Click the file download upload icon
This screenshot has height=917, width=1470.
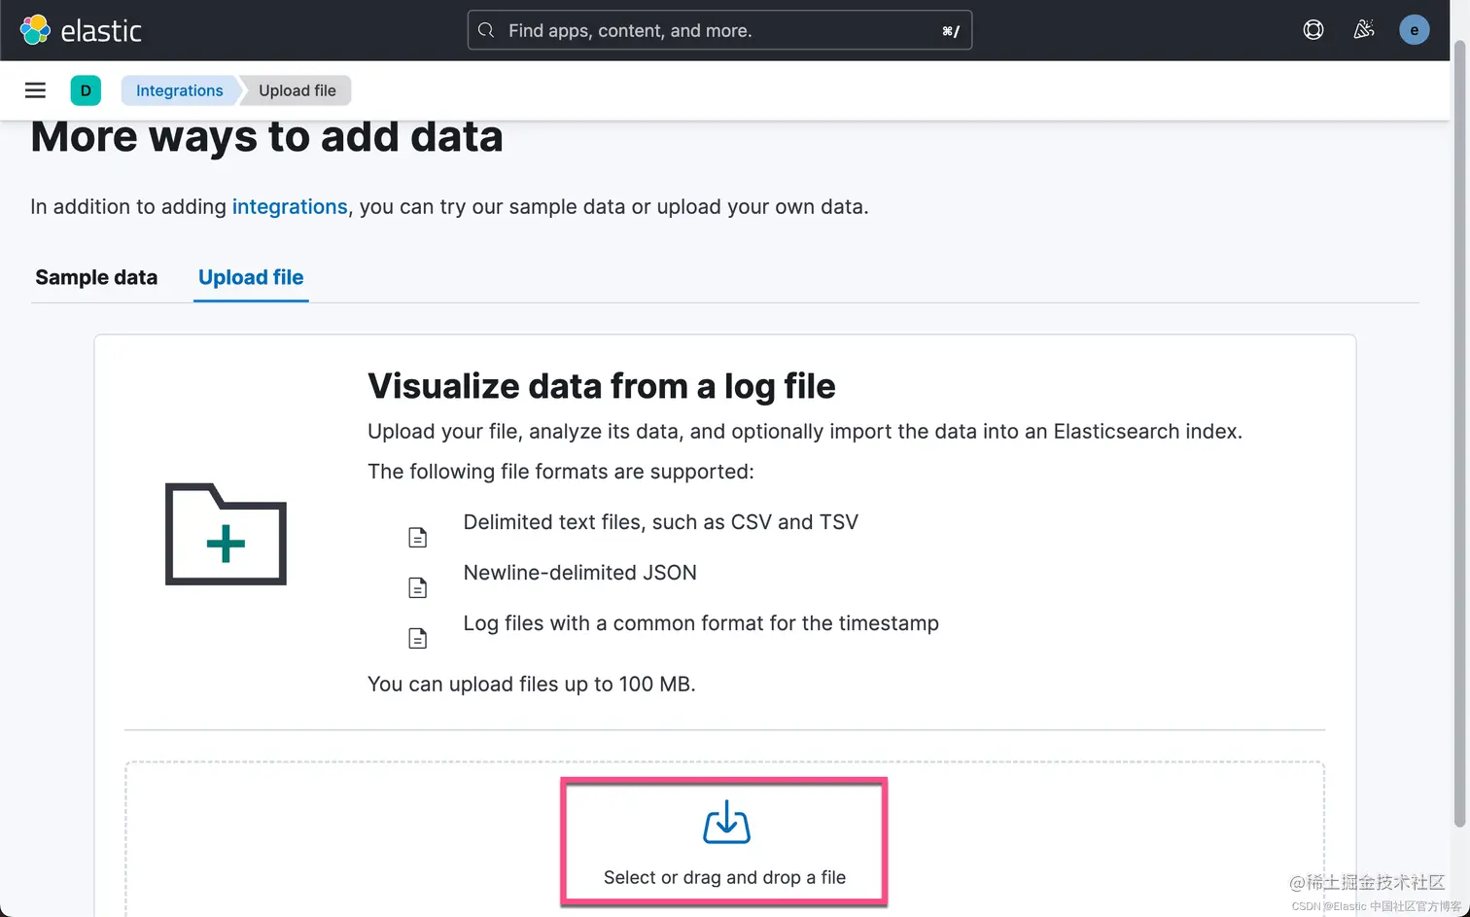point(726,822)
